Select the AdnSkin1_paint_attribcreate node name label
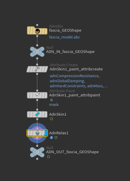The height and width of the screenshot is (181, 130). coord(76,69)
